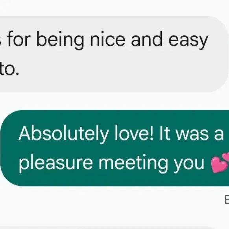Viewport: 229px width, 229px height.
Task: Select the gray received message bubble
Action: point(114,54)
